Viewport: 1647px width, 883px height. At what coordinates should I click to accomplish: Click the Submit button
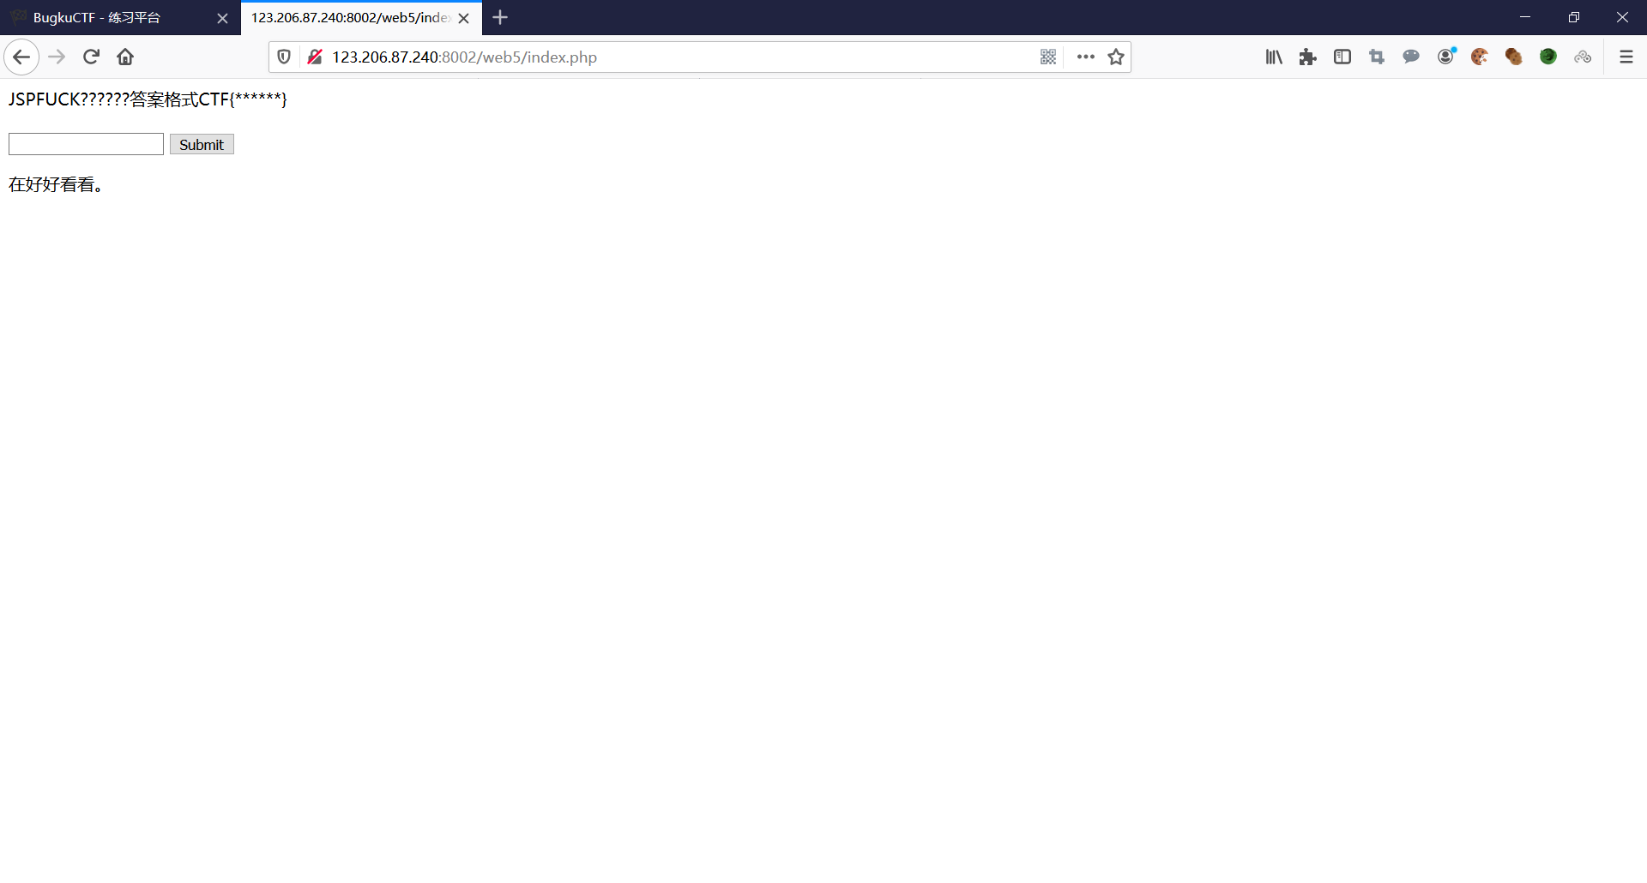click(202, 144)
